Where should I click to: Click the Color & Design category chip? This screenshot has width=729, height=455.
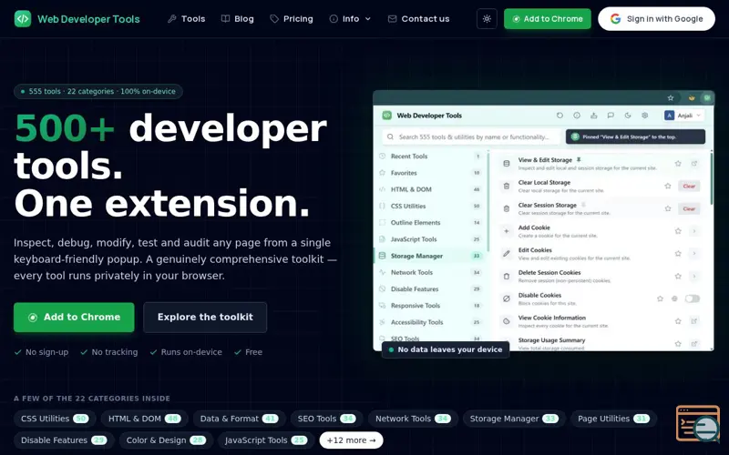pos(166,440)
